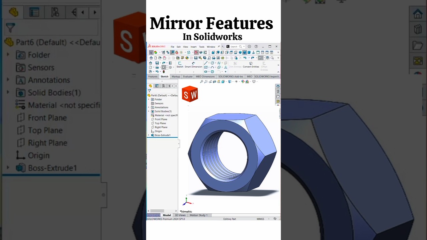Image resolution: width=427 pixels, height=240 pixels.
Task: Expand the Boss-Extrude1 feature
Action: 149,135
